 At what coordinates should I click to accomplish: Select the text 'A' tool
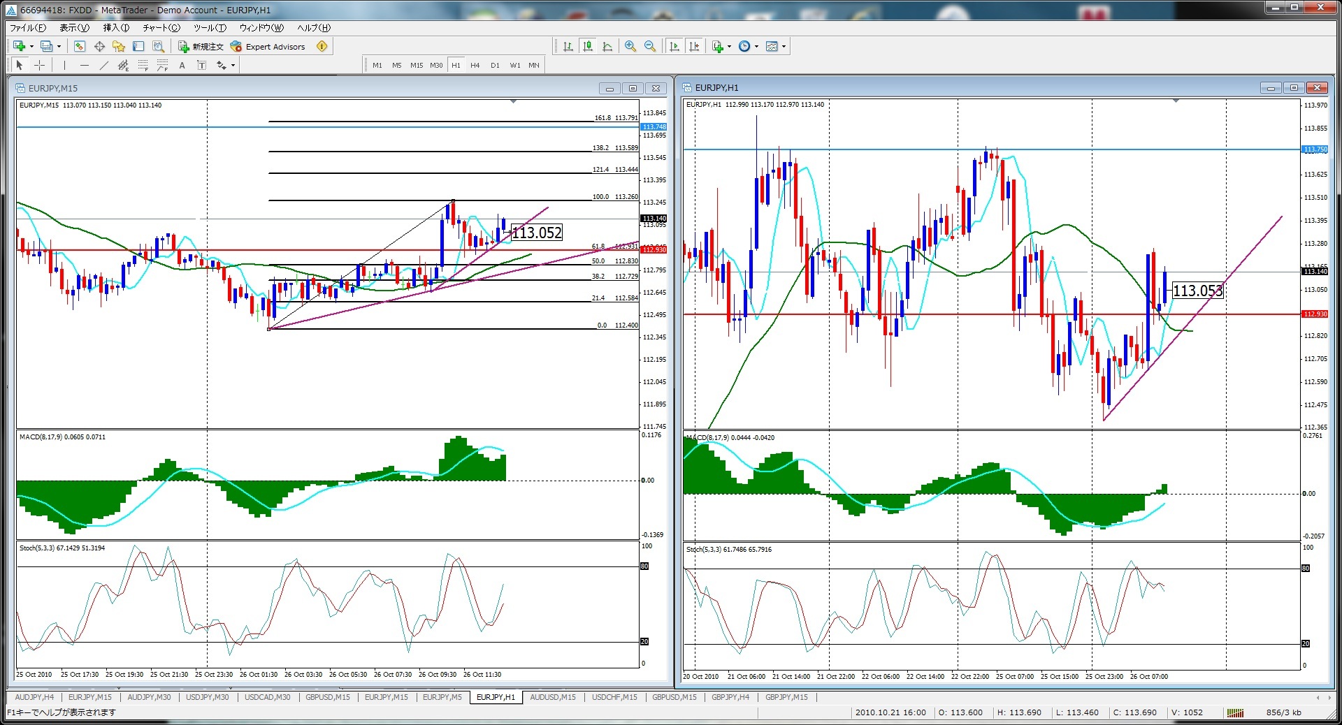coord(182,65)
